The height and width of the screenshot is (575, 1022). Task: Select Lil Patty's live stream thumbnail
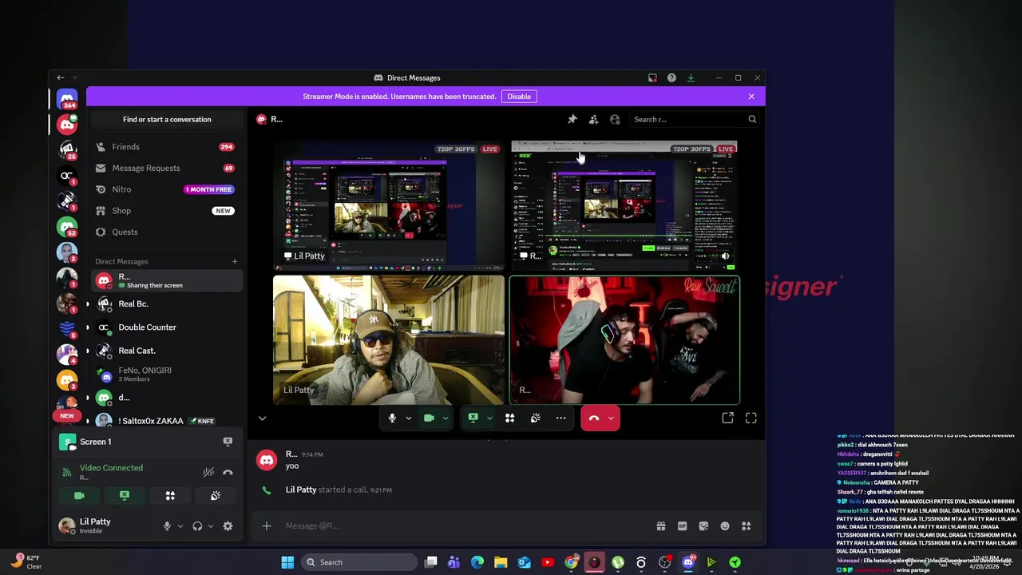(389, 206)
